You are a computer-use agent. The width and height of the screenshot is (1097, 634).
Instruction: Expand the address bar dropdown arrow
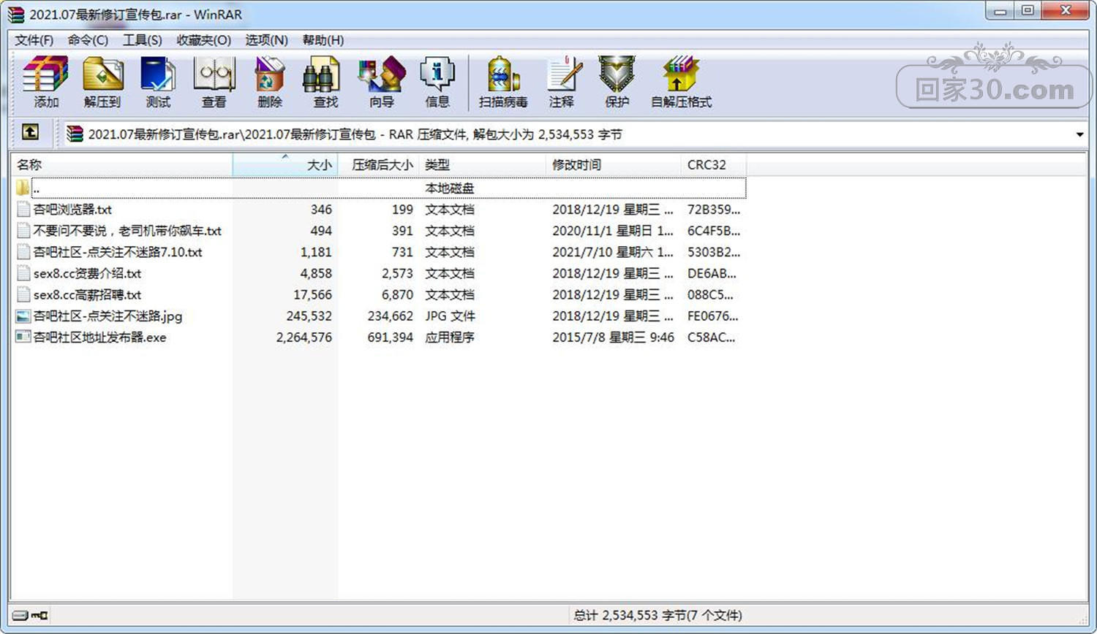(x=1079, y=134)
